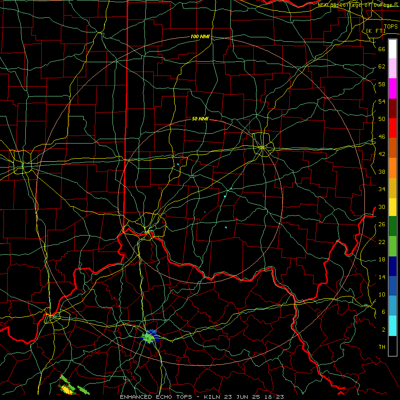Click legend value "34"
The width and height of the screenshot is (400, 400).
382,189
